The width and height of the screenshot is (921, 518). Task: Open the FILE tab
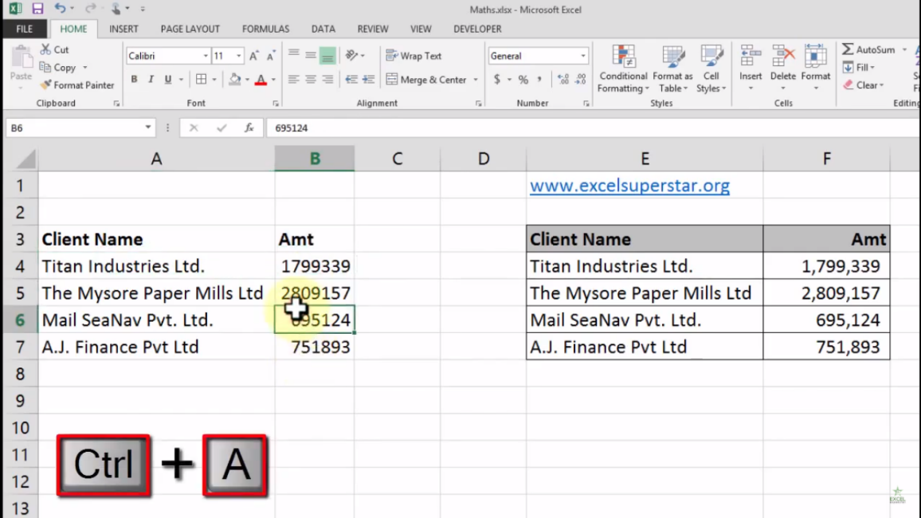(24, 29)
